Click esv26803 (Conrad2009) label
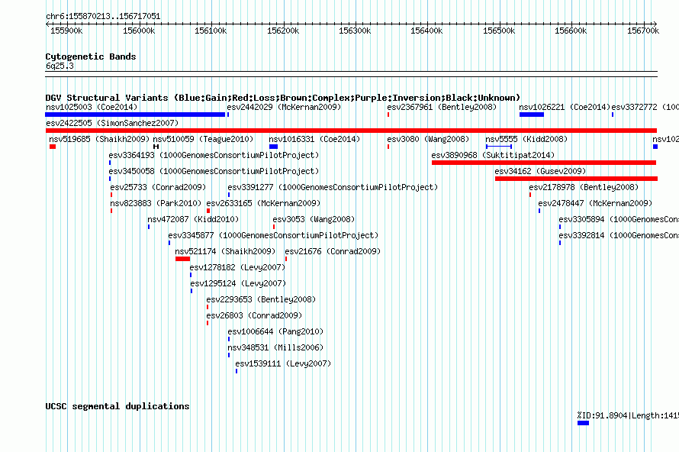 (254, 315)
